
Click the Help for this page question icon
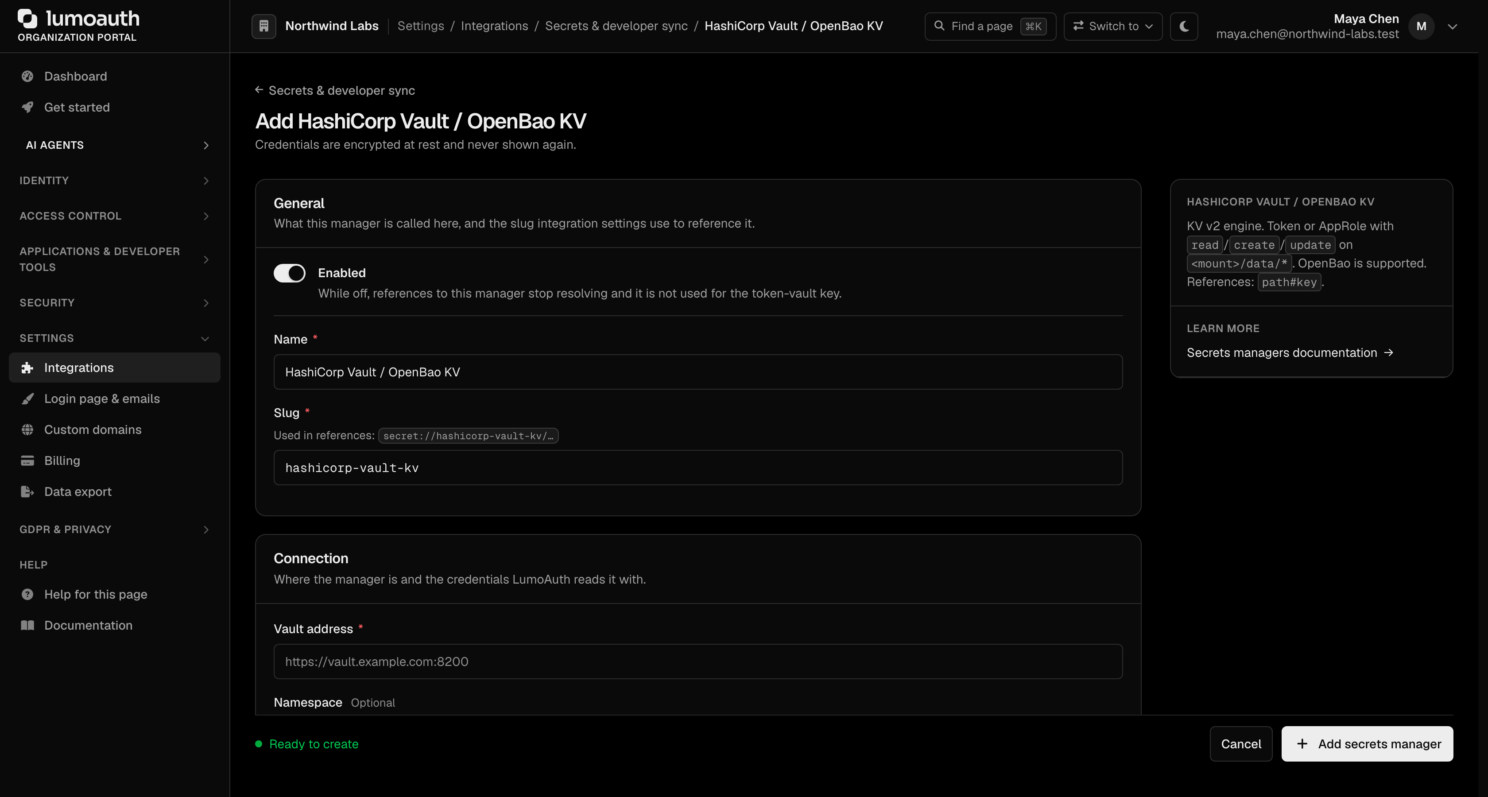click(x=27, y=594)
